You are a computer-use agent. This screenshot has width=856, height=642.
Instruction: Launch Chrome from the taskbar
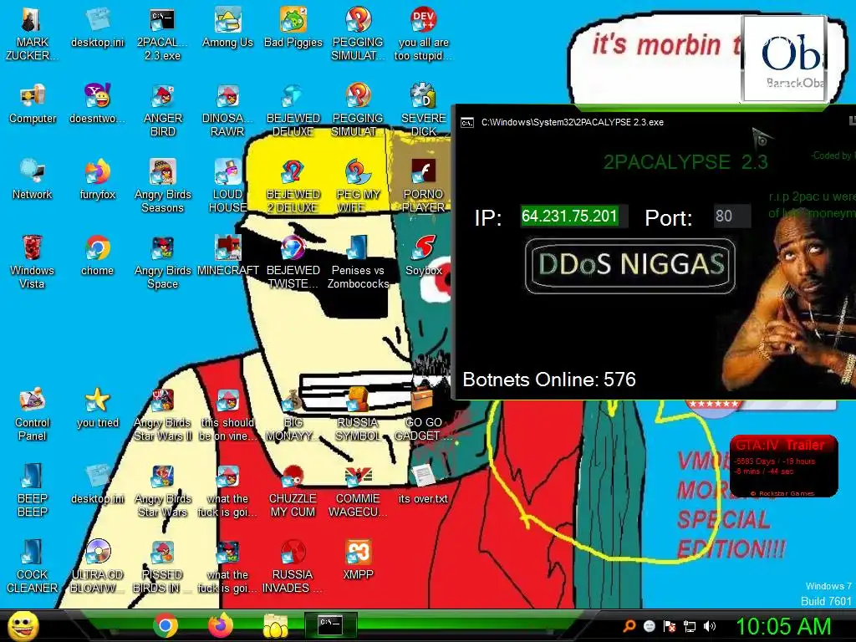tap(166, 625)
